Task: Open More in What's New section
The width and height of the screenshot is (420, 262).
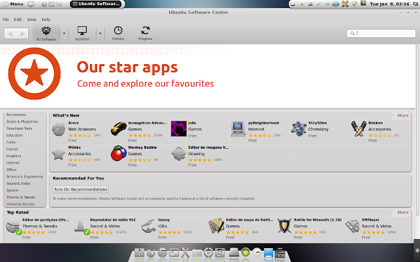Action: coord(402,115)
